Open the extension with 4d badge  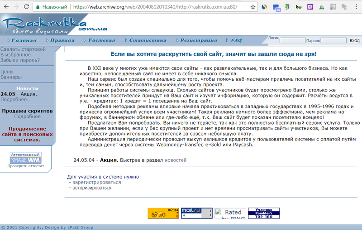276,8
